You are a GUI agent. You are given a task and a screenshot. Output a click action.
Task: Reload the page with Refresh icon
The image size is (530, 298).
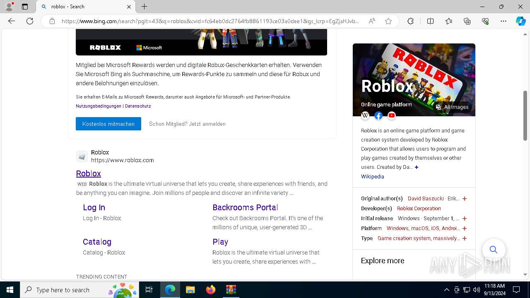tap(30, 21)
